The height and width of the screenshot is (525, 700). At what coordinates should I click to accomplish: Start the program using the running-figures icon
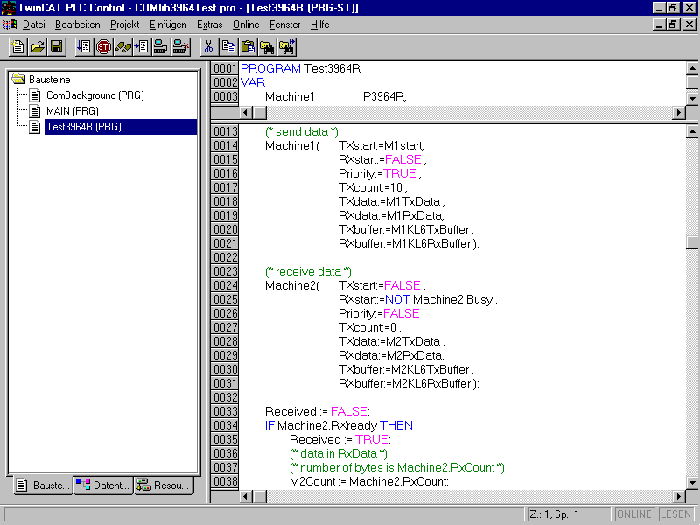(122, 45)
